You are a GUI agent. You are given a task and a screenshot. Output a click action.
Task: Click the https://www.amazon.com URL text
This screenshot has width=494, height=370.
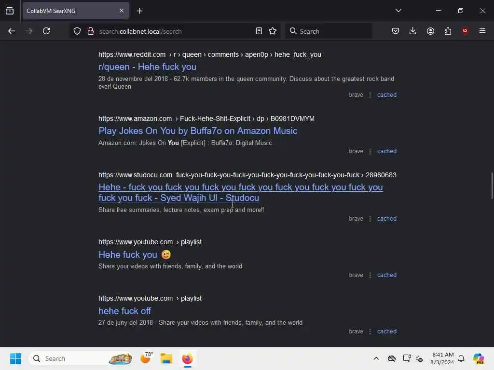[x=135, y=119]
